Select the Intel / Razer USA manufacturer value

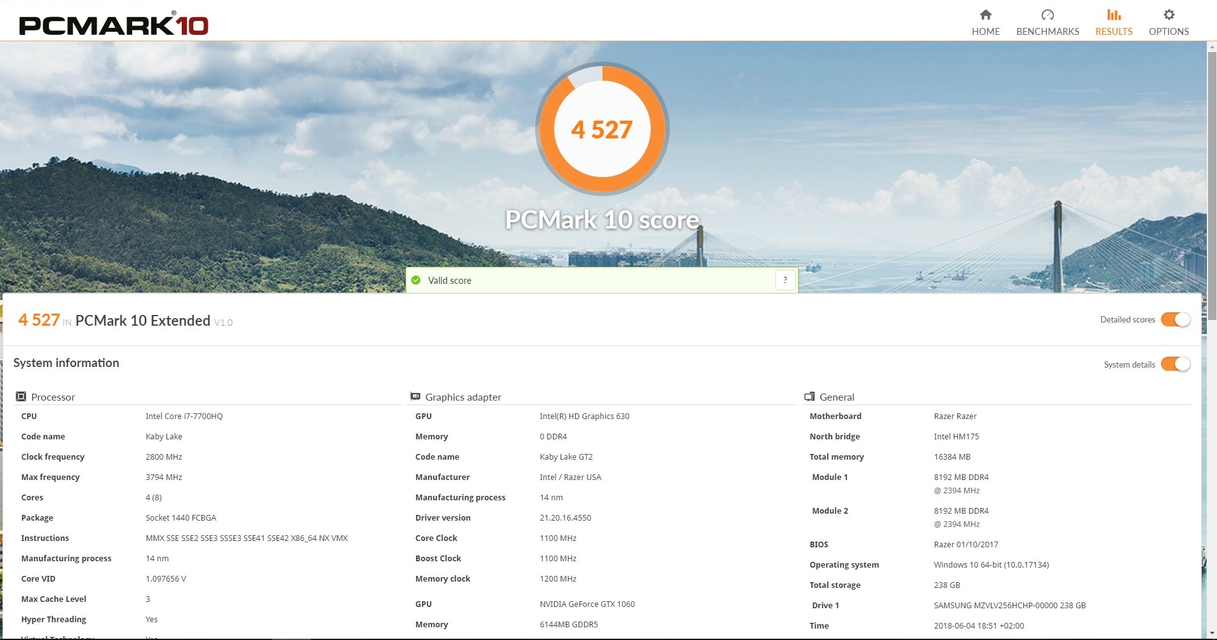[570, 477]
